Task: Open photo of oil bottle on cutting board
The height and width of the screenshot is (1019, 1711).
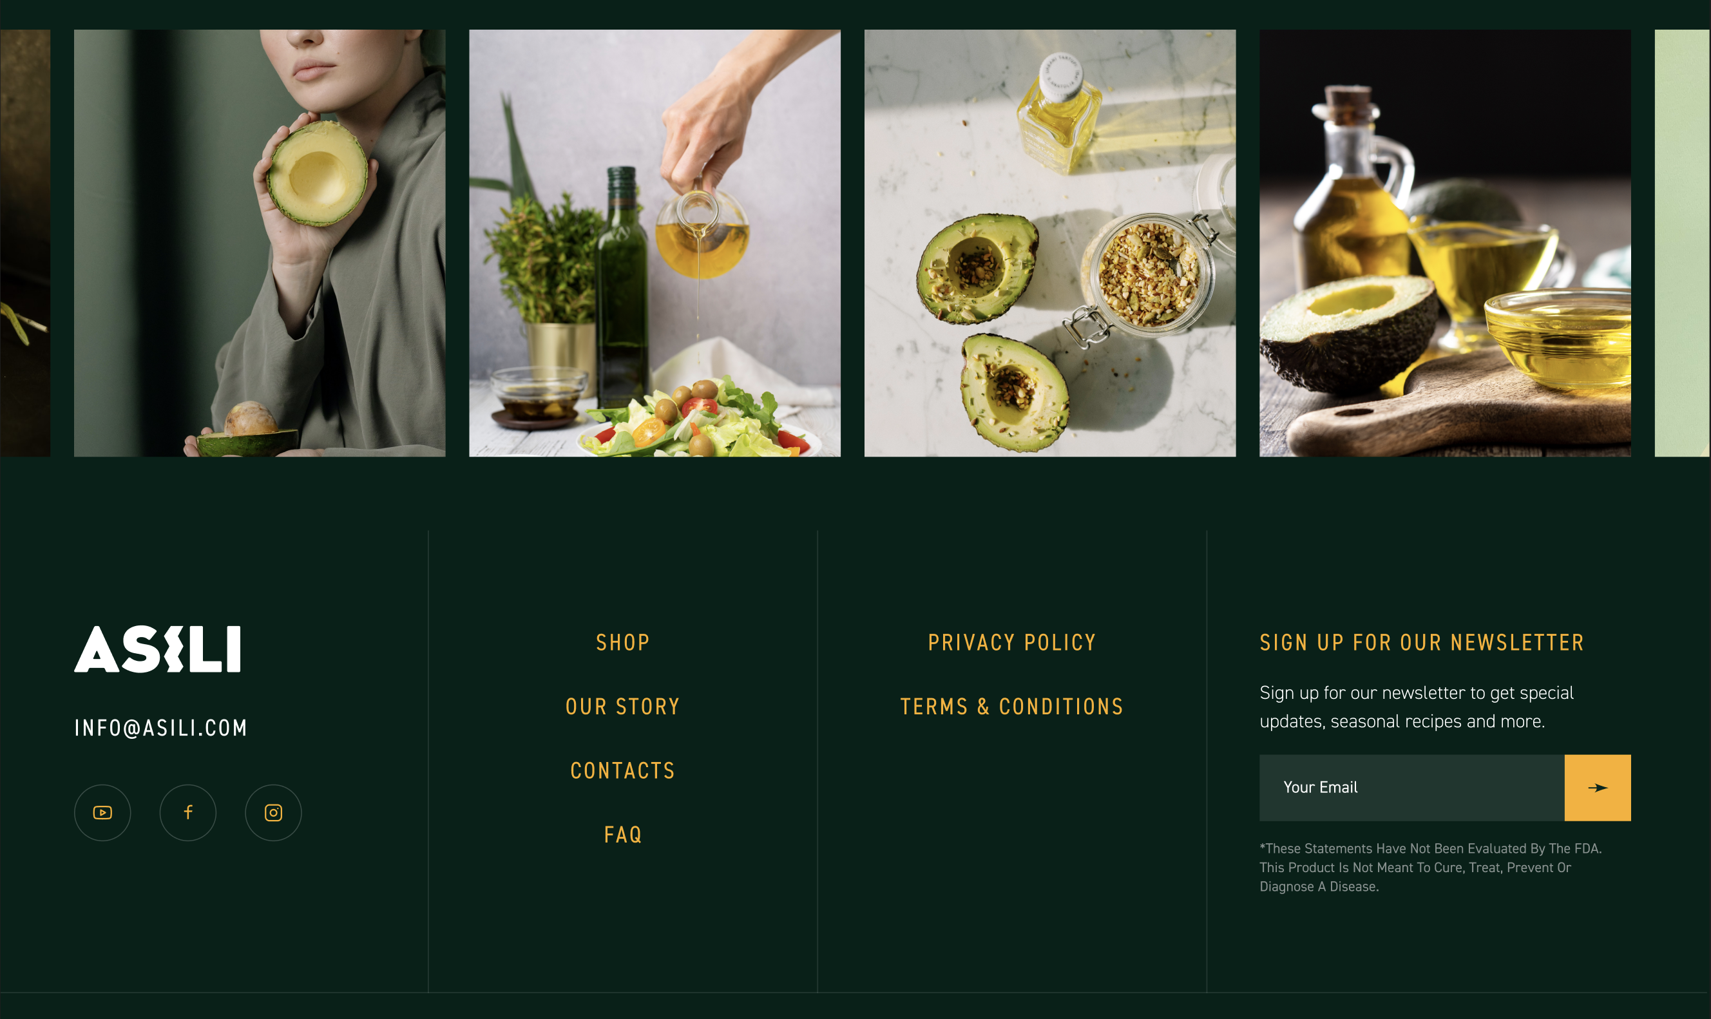Action: pyautogui.click(x=1444, y=243)
